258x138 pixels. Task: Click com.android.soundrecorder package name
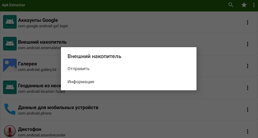pyautogui.click(x=42, y=135)
